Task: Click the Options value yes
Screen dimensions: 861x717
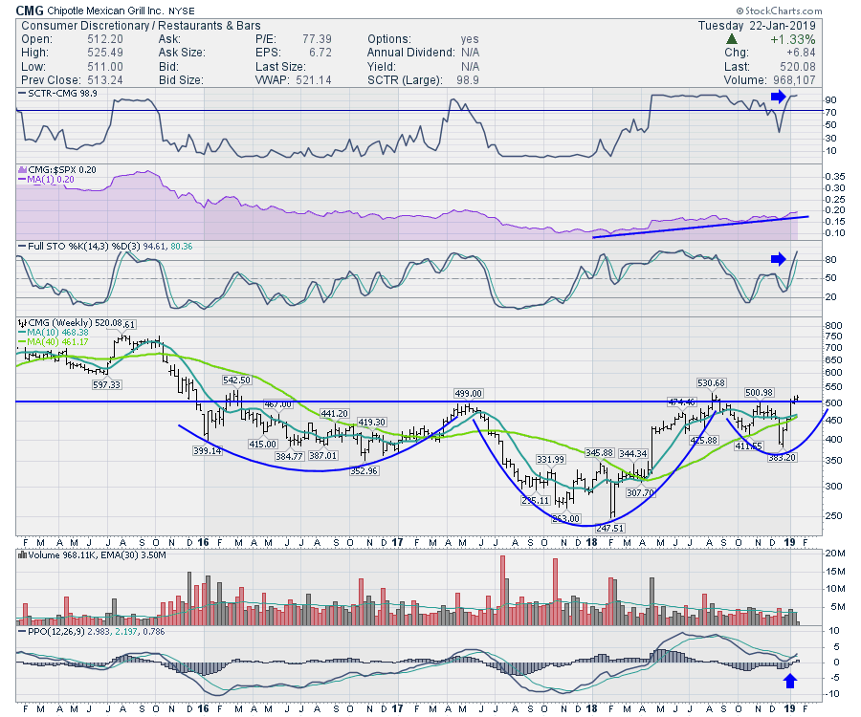Action: coord(470,39)
